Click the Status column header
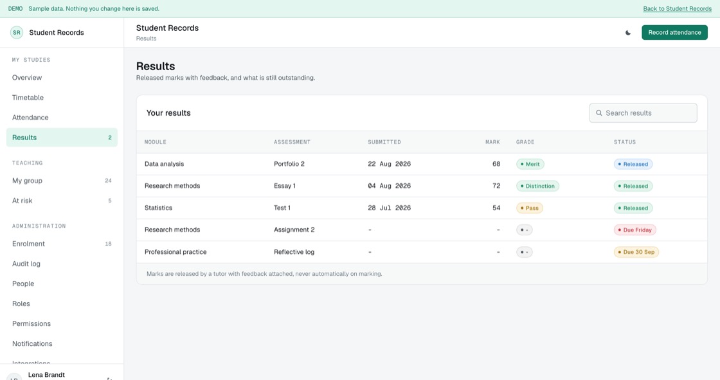The height and width of the screenshot is (380, 720). click(624, 143)
